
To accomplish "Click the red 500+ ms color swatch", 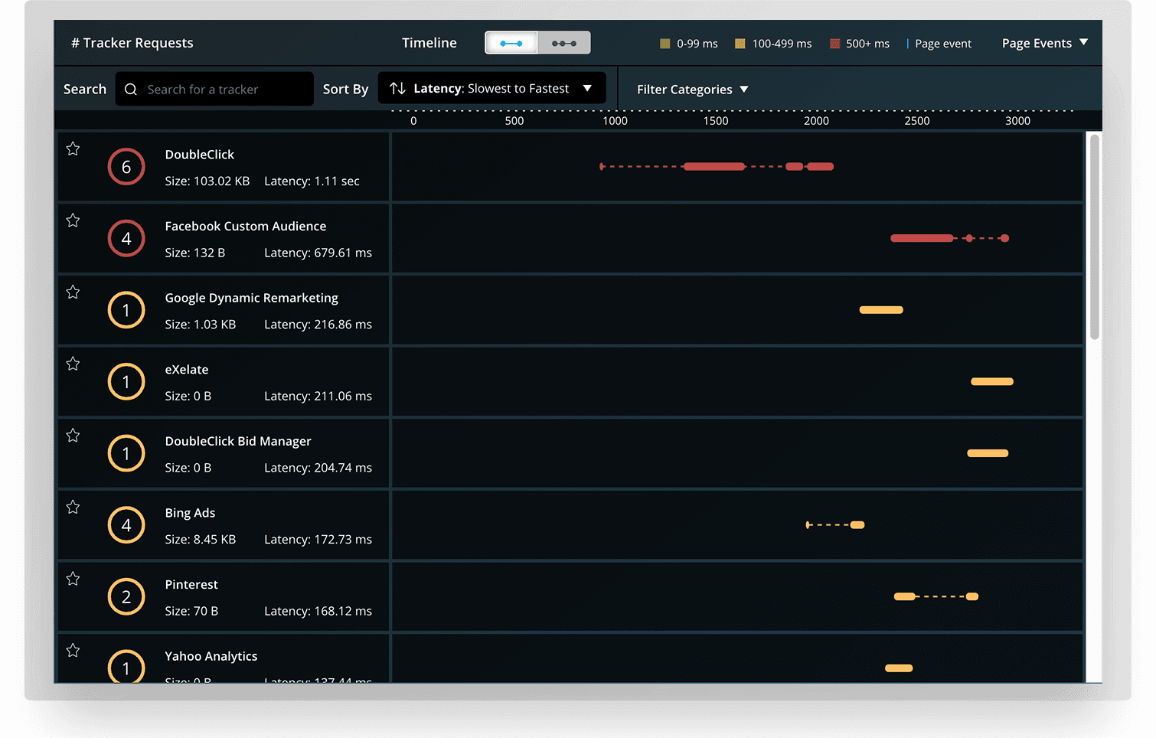I will [834, 43].
